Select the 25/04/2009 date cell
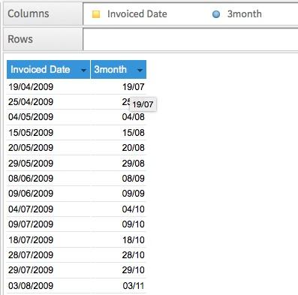This screenshot has width=298, height=295. tap(48, 102)
